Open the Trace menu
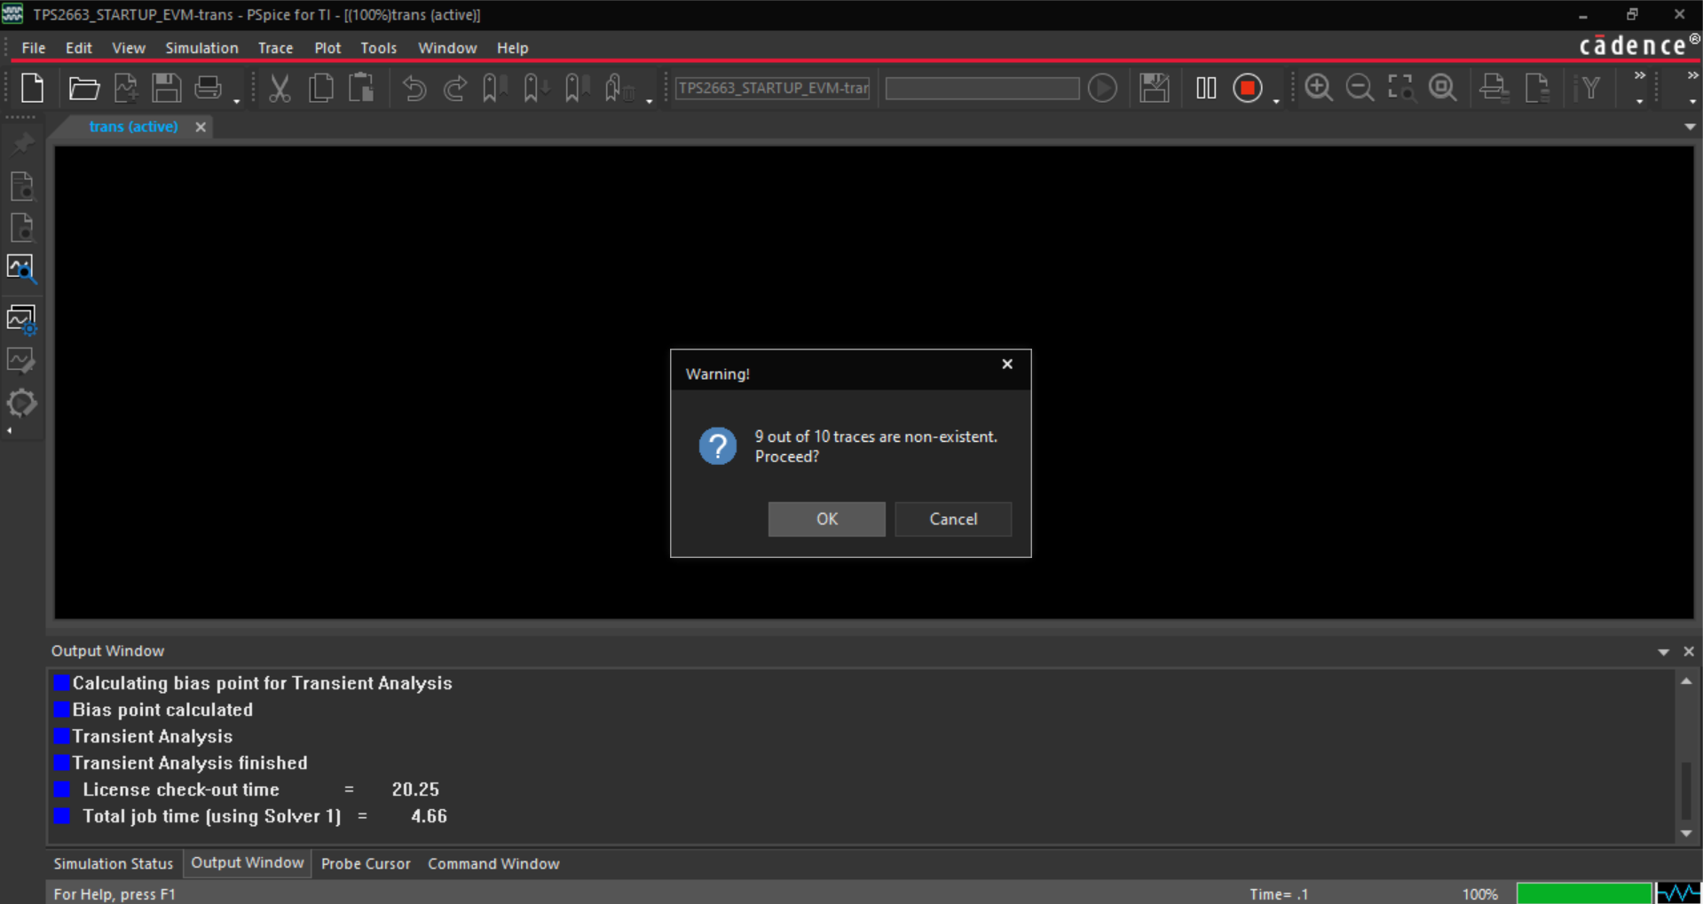 point(275,48)
